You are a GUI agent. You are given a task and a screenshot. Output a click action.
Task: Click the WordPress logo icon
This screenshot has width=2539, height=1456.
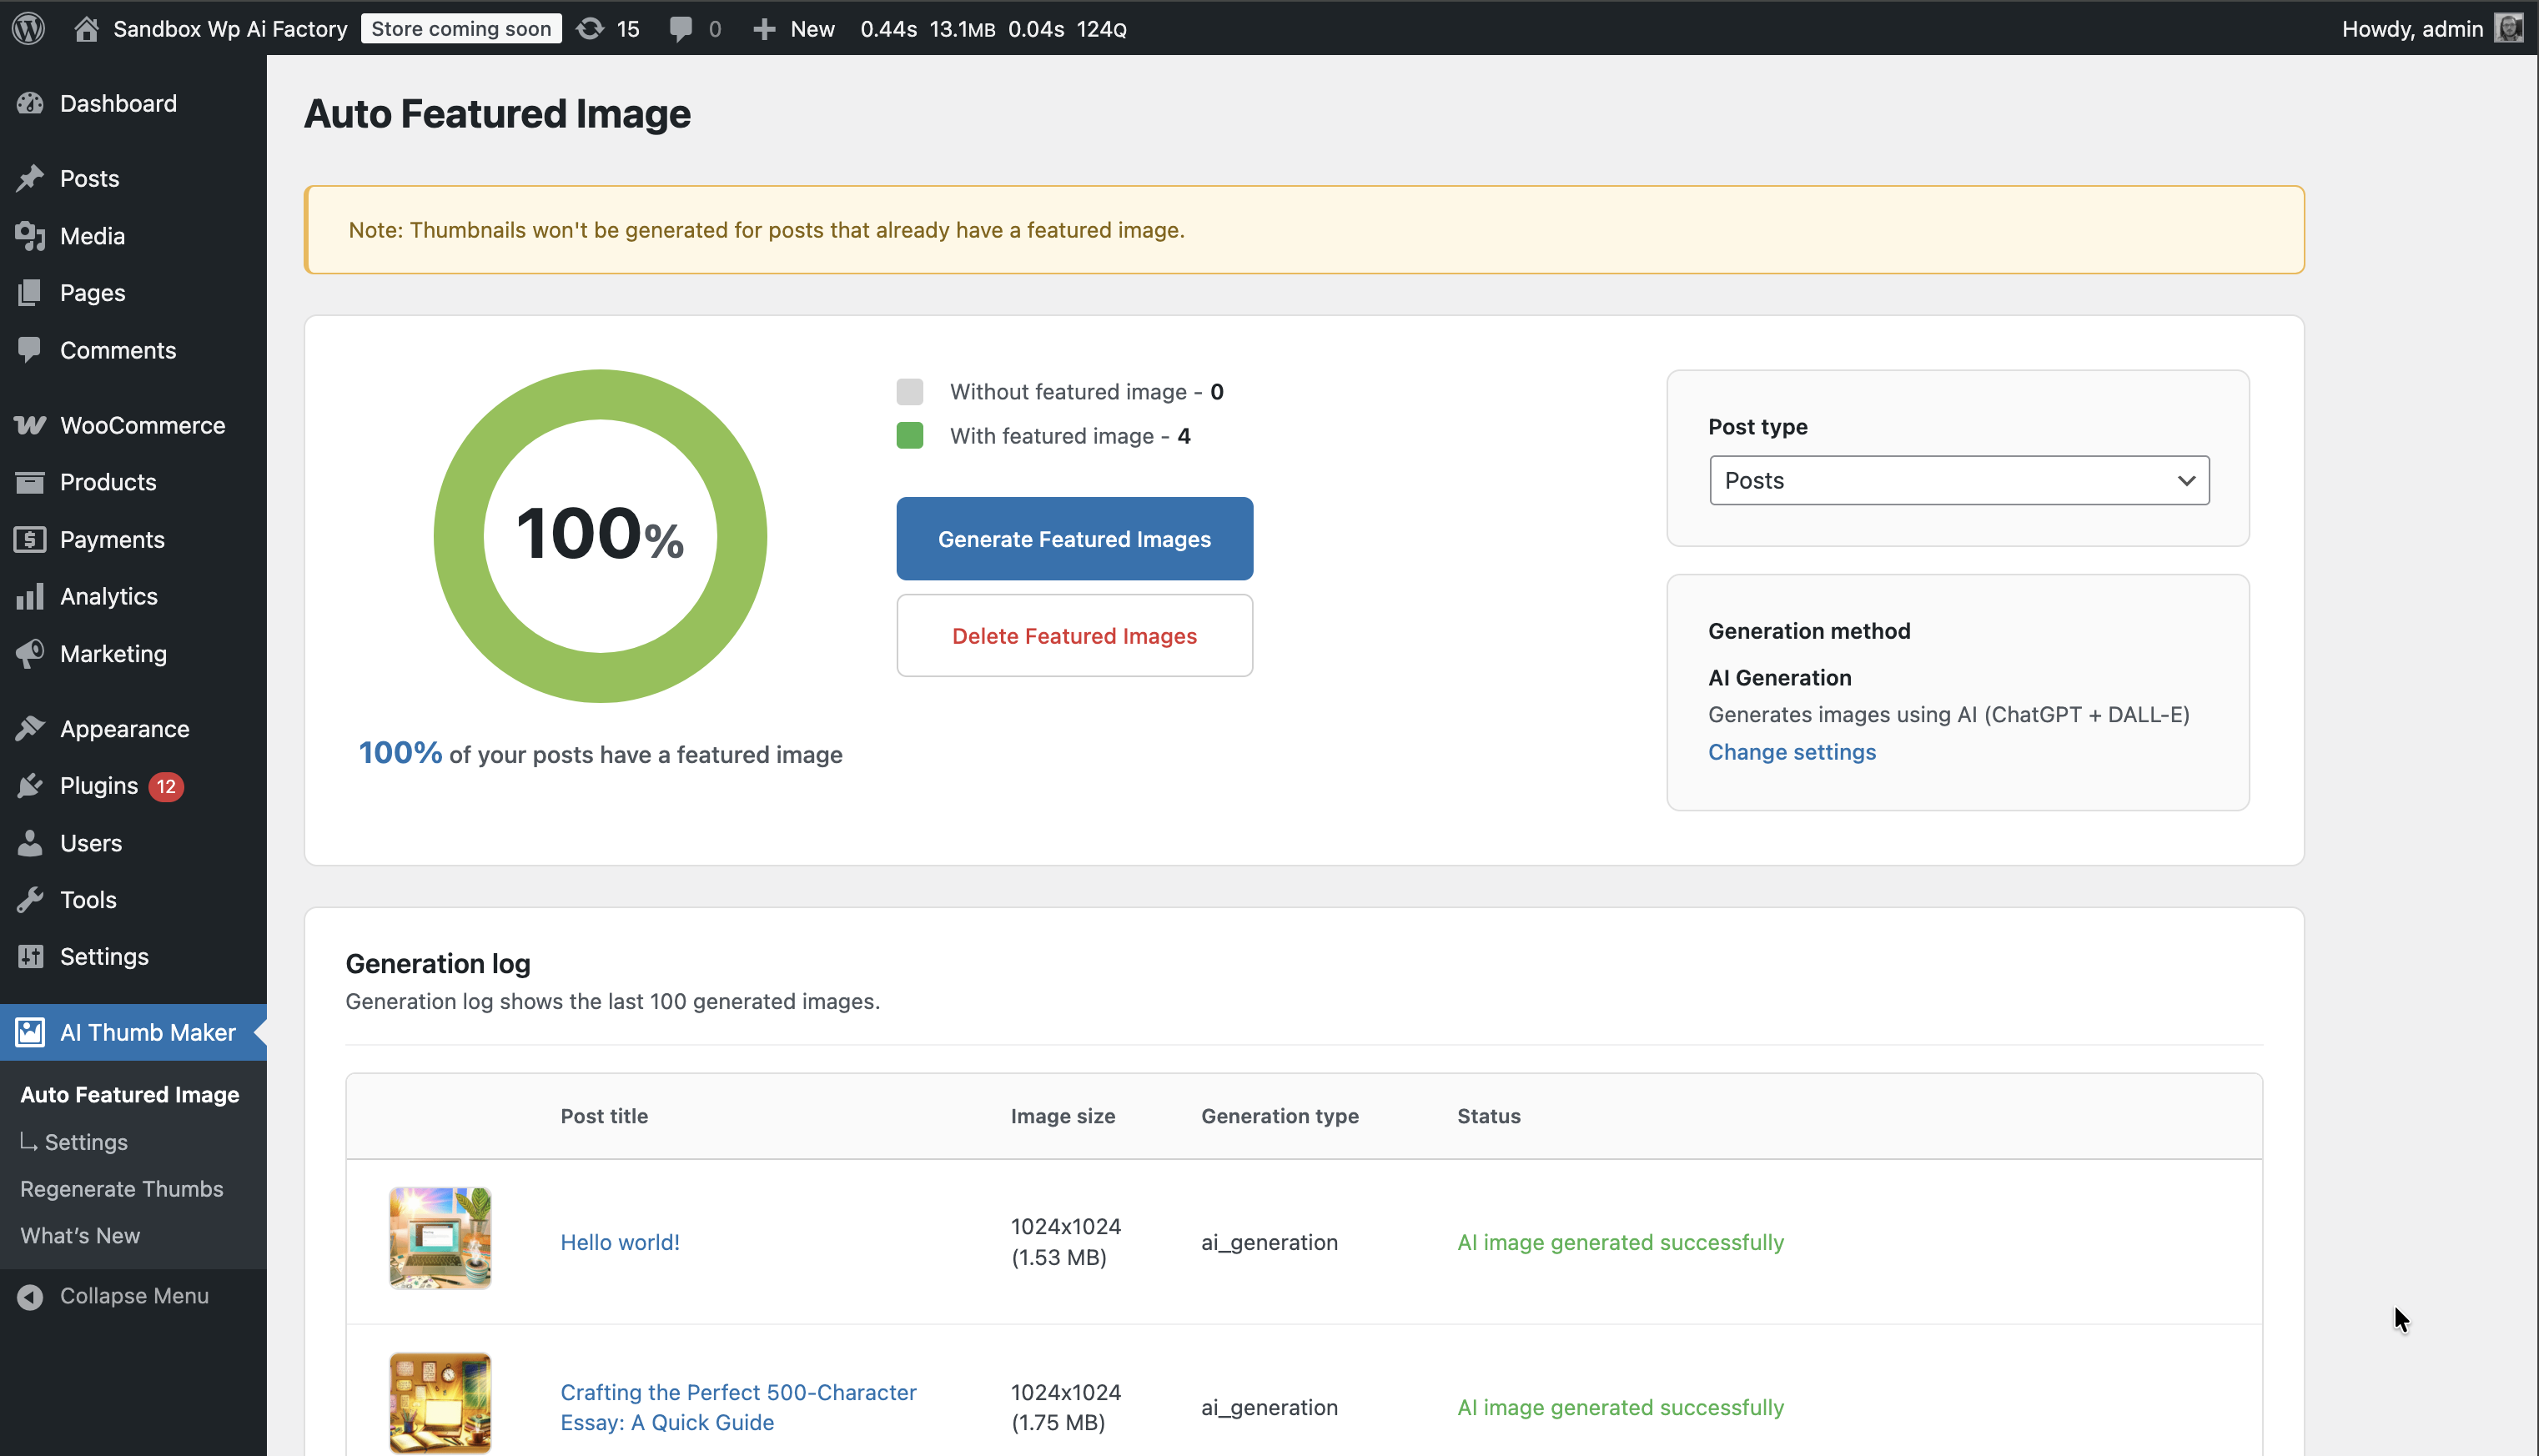(x=29, y=28)
